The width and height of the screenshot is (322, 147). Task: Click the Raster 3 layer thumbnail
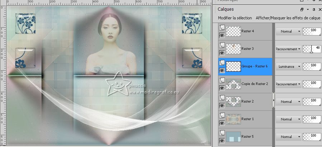(x=233, y=49)
